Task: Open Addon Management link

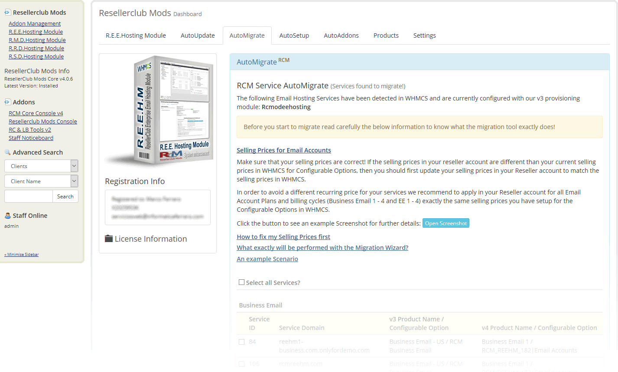Action: coord(35,23)
